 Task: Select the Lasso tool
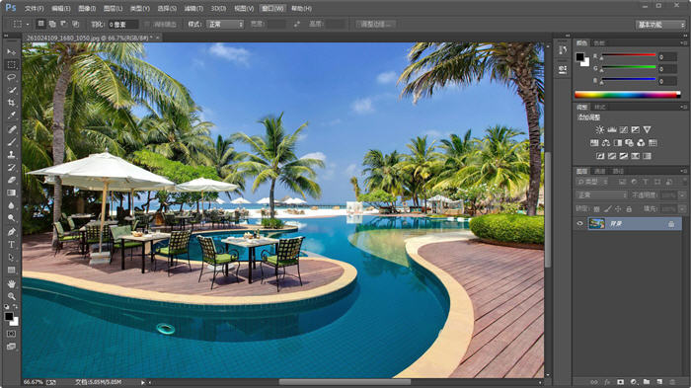coord(12,78)
